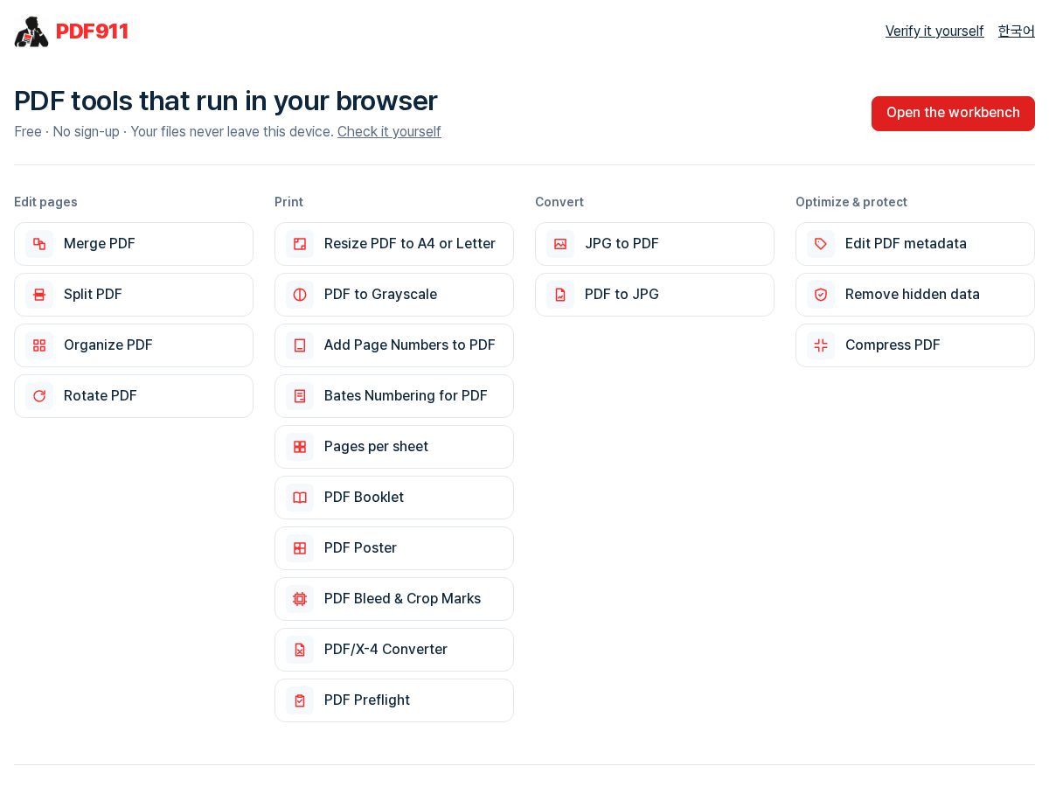Image resolution: width=1049 pixels, height=787 pixels.
Task: Click the PDF Poster icon
Action: pyautogui.click(x=300, y=548)
